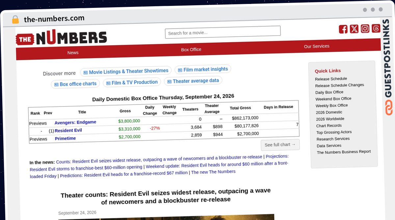Image resolution: width=395 pixels, height=220 pixels.
Task: Open the X (Twitter) social icon
Action: click(354, 29)
